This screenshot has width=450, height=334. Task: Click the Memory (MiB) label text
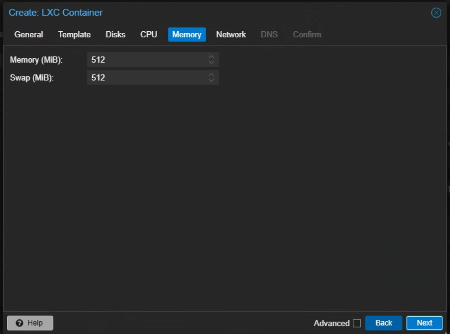[x=36, y=59]
